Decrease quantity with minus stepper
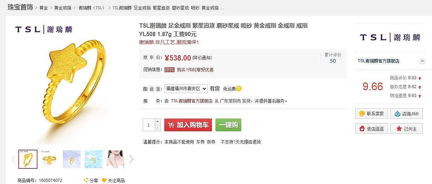The height and width of the screenshot is (184, 432). (x=158, y=128)
